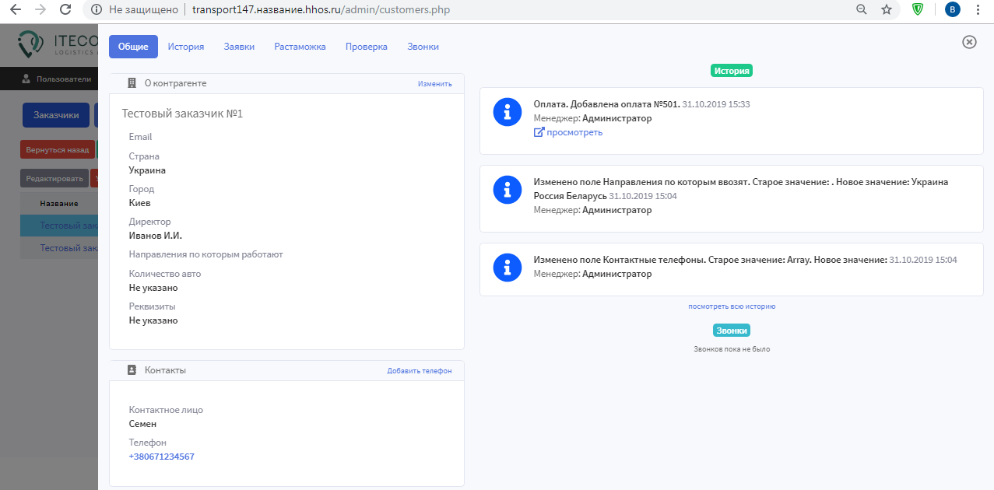Viewport: 994px width, 490px height.
Task: Click the site info icon in address bar
Action: [96, 10]
